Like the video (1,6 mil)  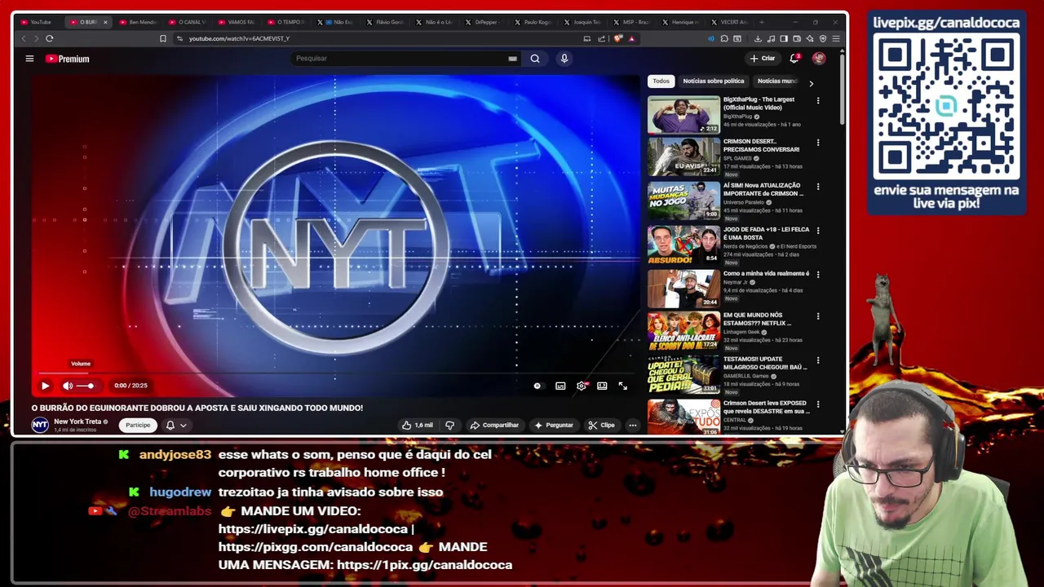coord(418,425)
